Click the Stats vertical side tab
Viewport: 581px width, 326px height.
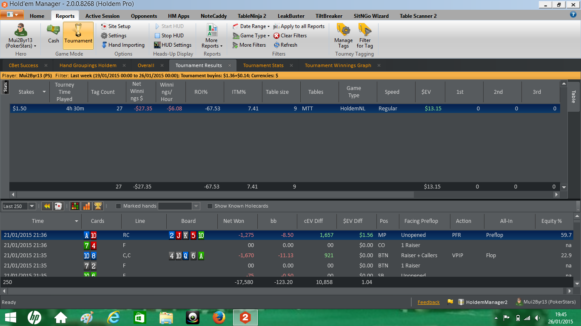6,87
